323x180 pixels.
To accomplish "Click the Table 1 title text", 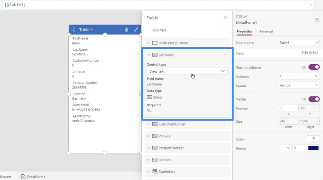I will [x=86, y=29].
